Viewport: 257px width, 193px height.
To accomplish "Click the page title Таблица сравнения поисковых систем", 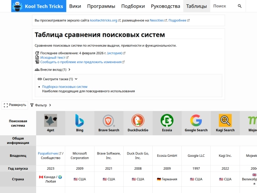I will pos(99,35).
